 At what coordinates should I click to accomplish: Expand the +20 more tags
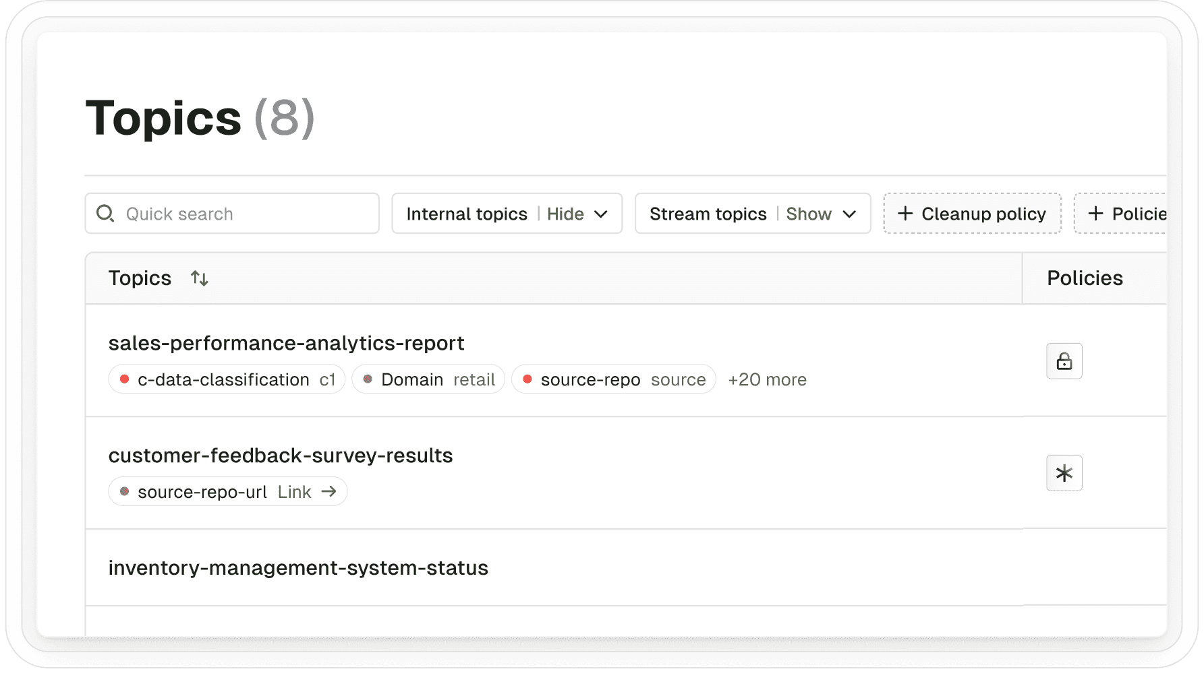(x=767, y=380)
